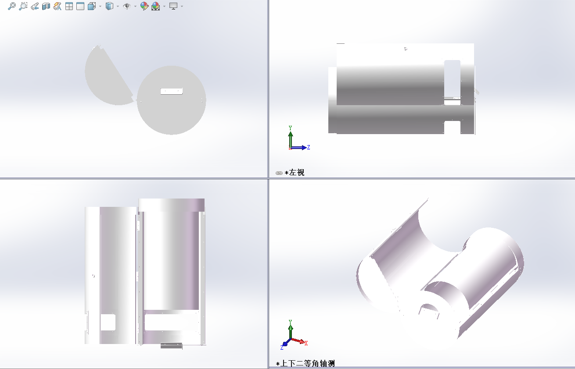Activate the Section View tool
The image size is (575, 369).
coord(46,6)
